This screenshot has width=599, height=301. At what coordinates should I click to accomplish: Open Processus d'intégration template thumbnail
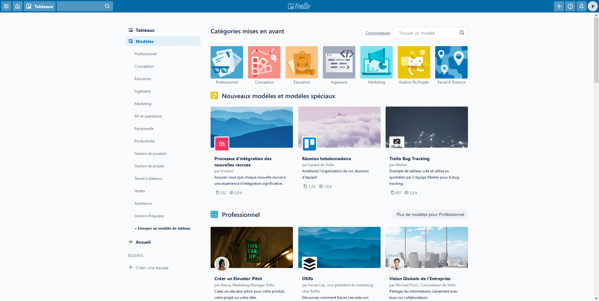tap(252, 127)
